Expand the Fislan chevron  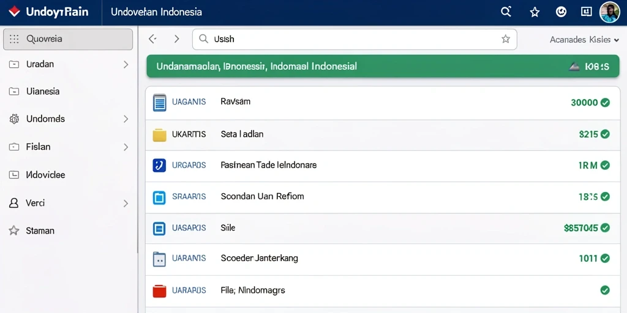(126, 147)
